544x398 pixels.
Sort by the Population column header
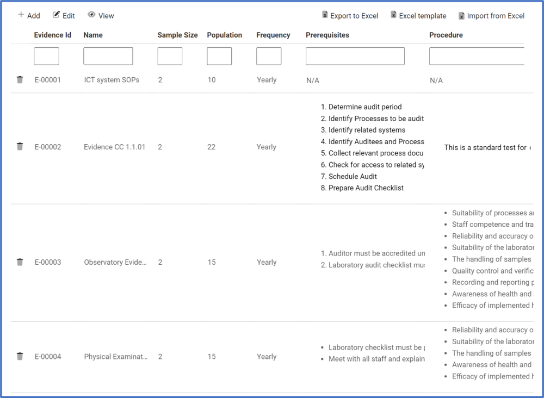(225, 35)
